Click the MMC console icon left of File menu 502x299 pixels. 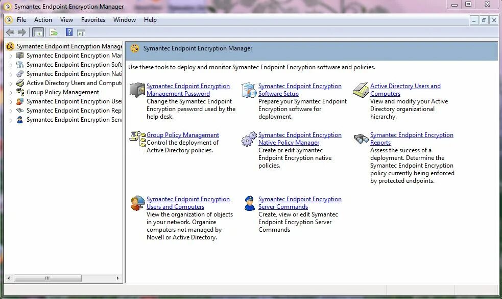tap(9, 20)
